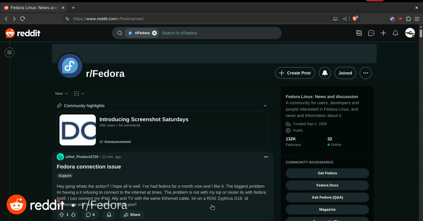The image size is (423, 221).
Task: Click the plus icon in the Reddit header
Action: click(x=383, y=33)
